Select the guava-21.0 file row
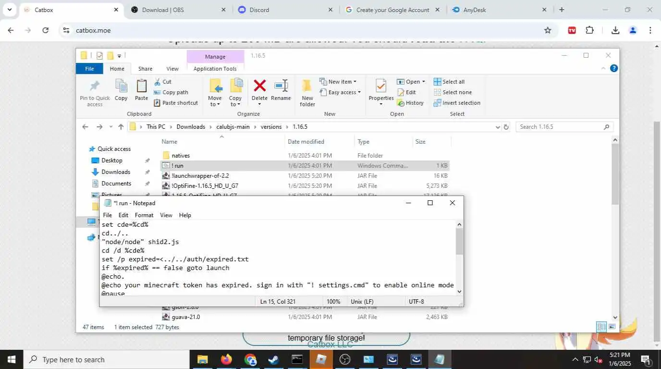661x369 pixels. pos(305,317)
